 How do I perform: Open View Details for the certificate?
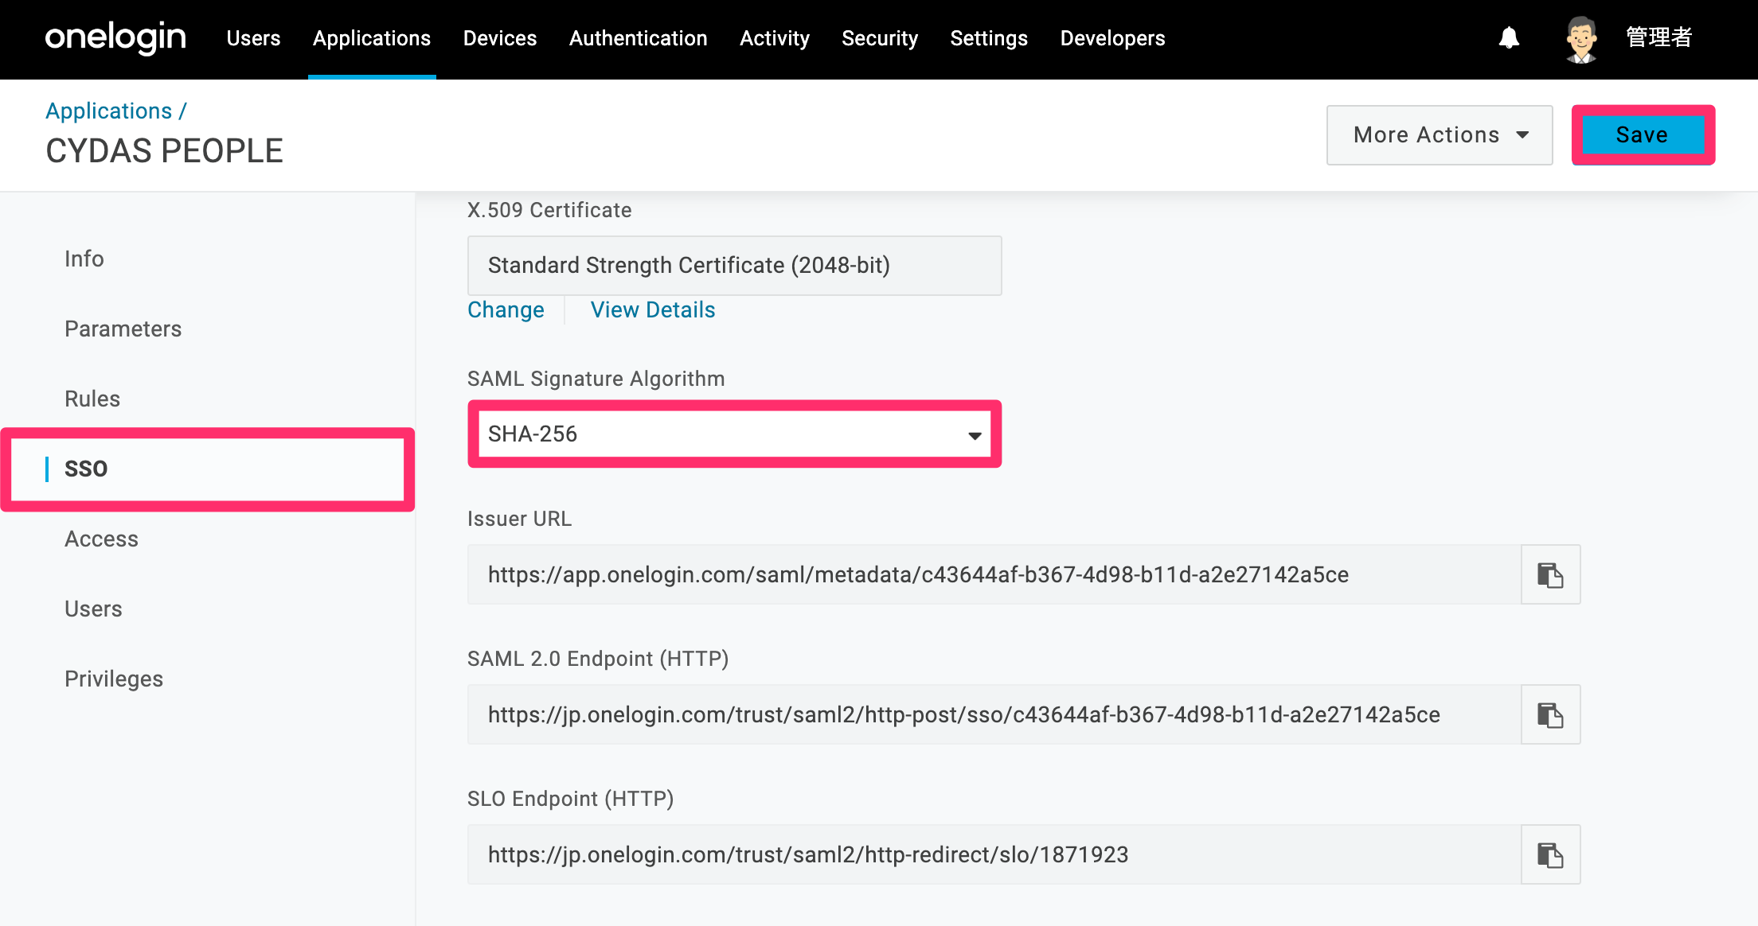tap(653, 310)
